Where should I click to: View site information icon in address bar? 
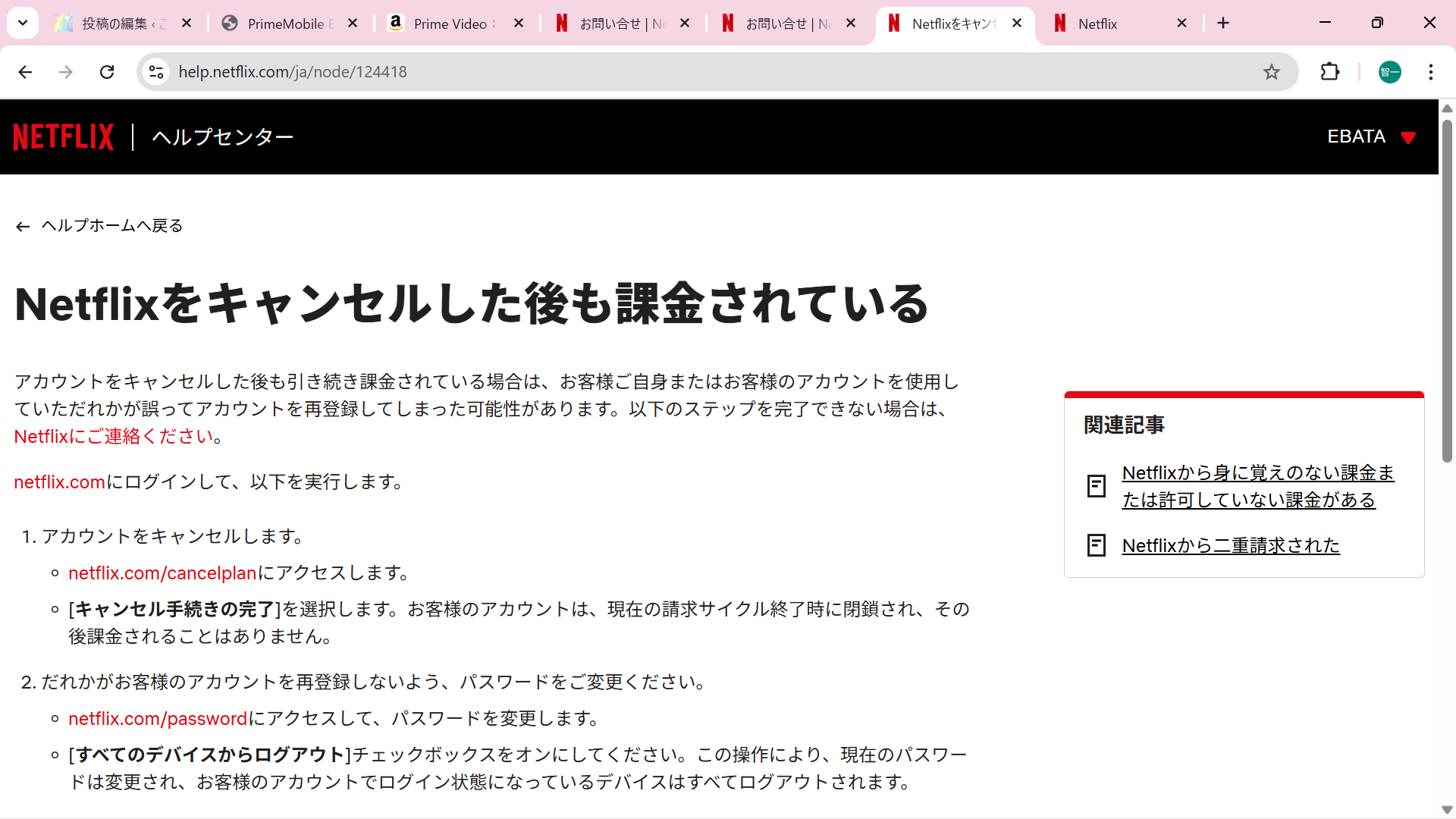(156, 72)
